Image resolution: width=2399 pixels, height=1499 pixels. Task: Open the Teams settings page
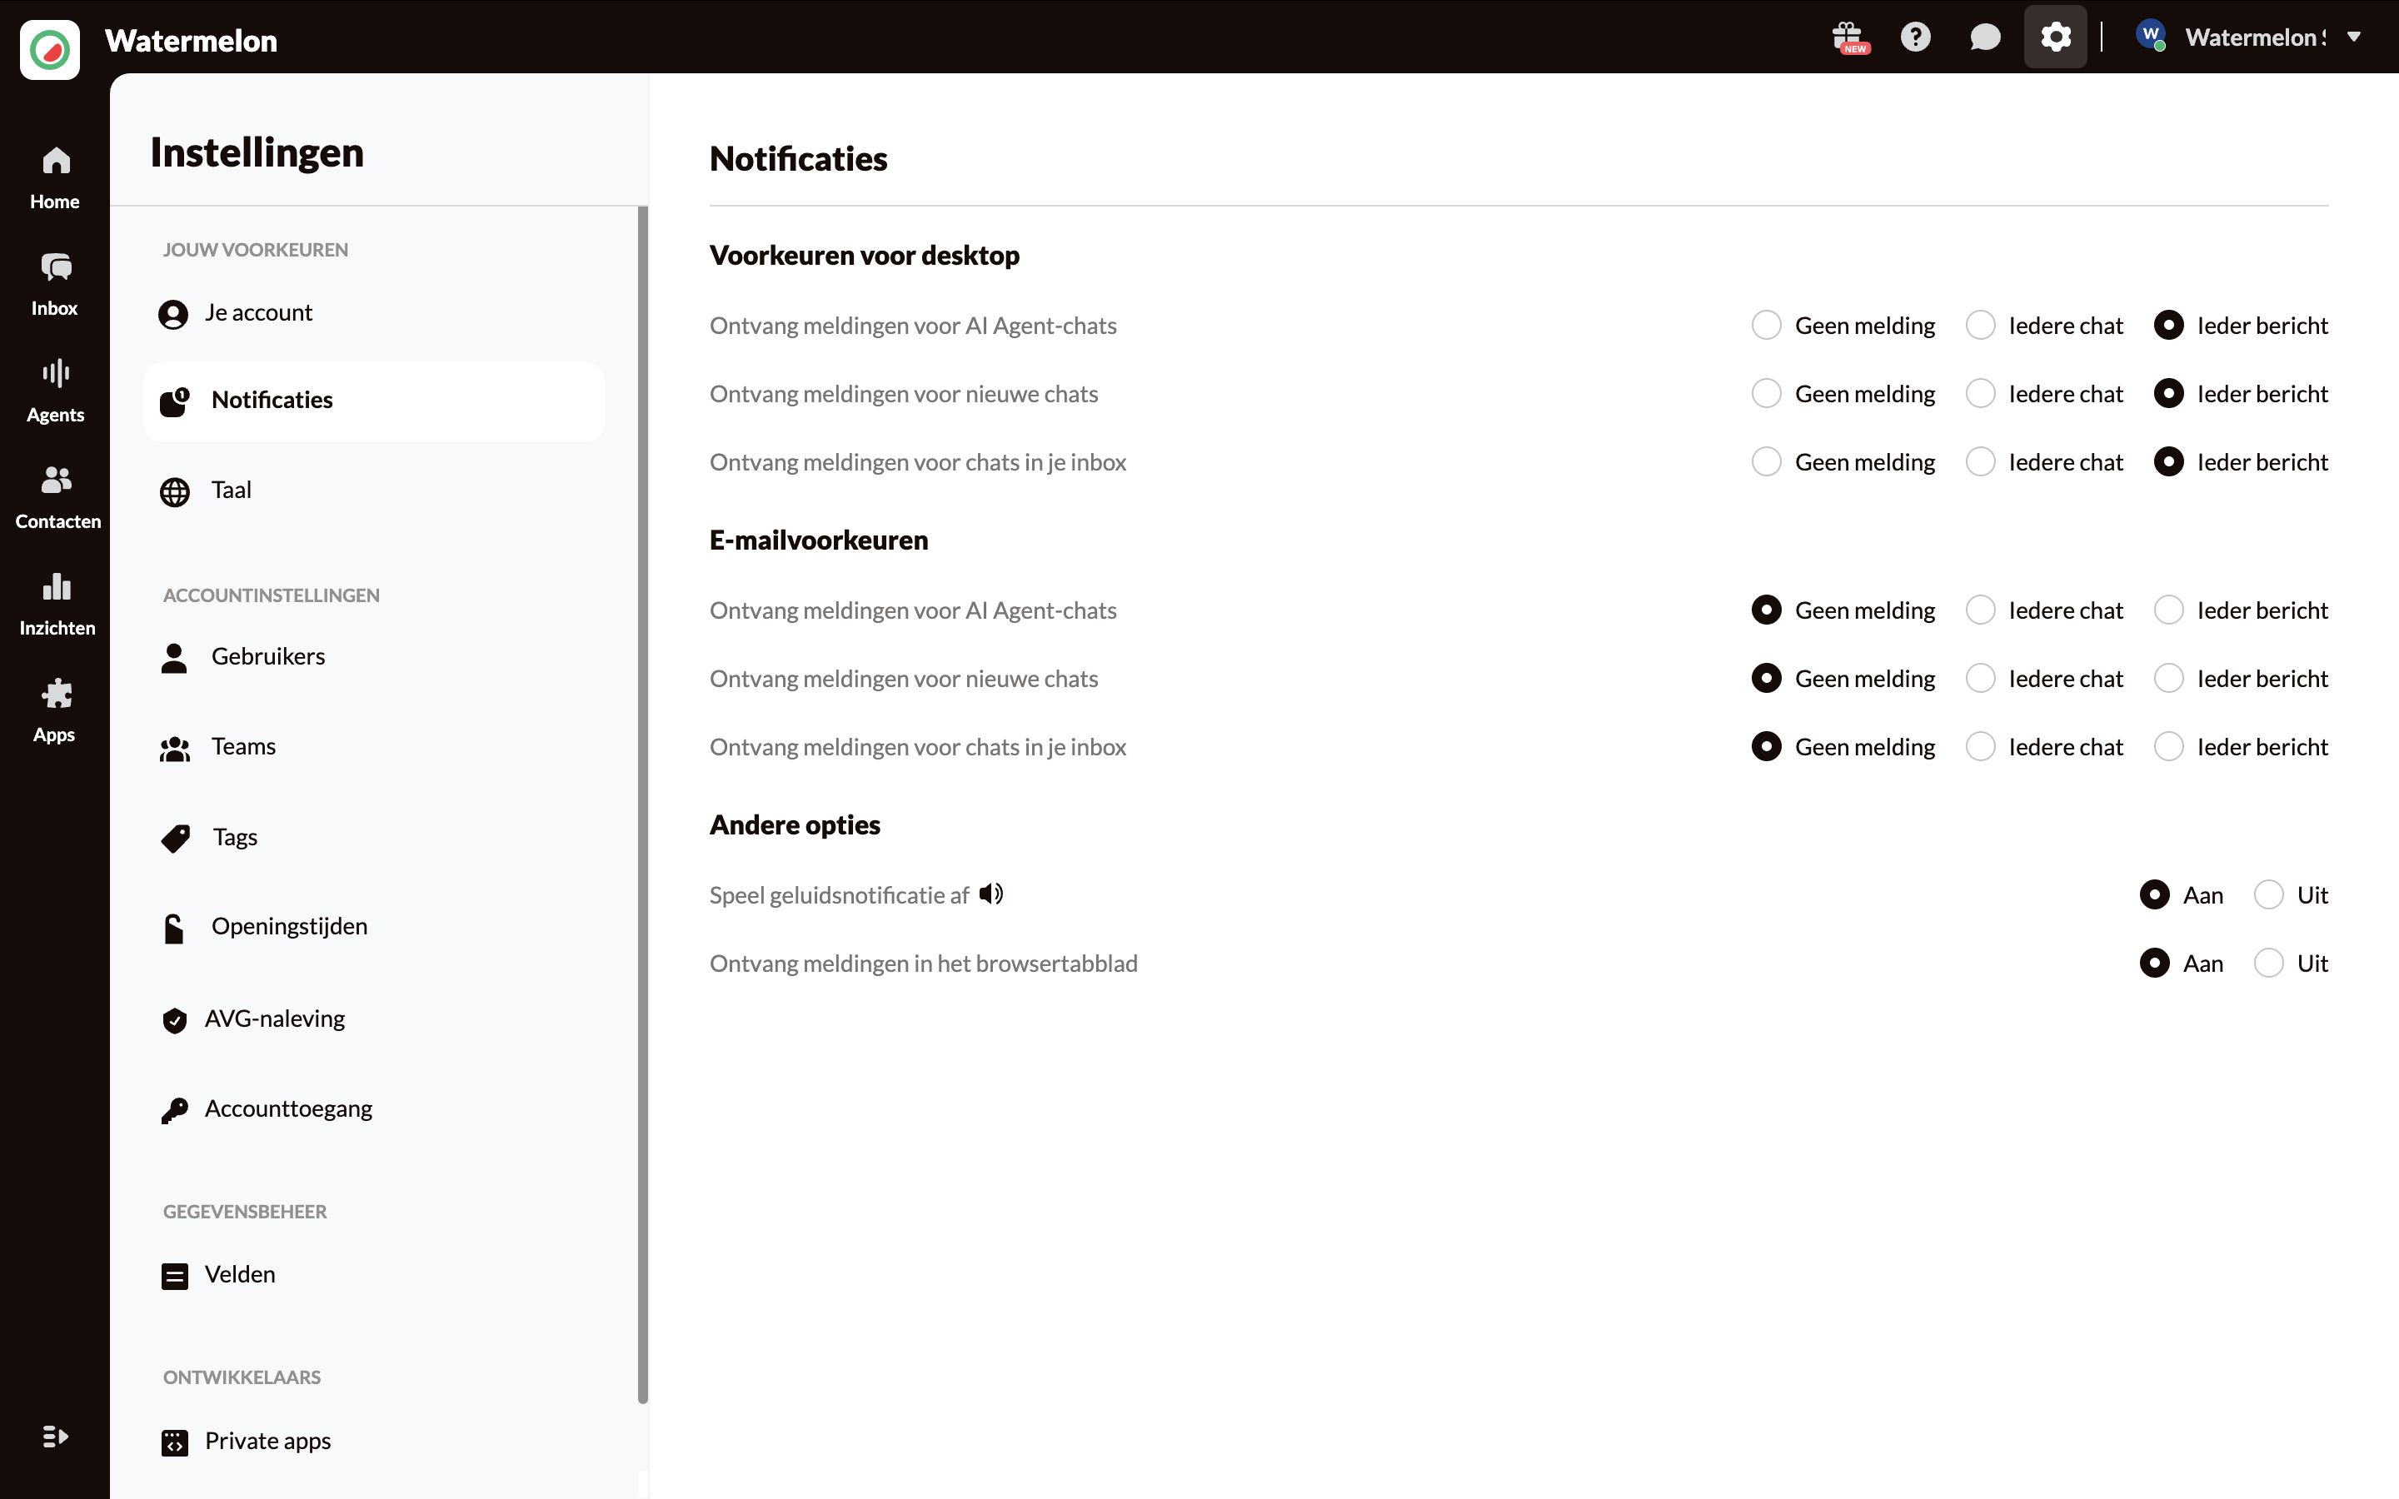pos(374,748)
